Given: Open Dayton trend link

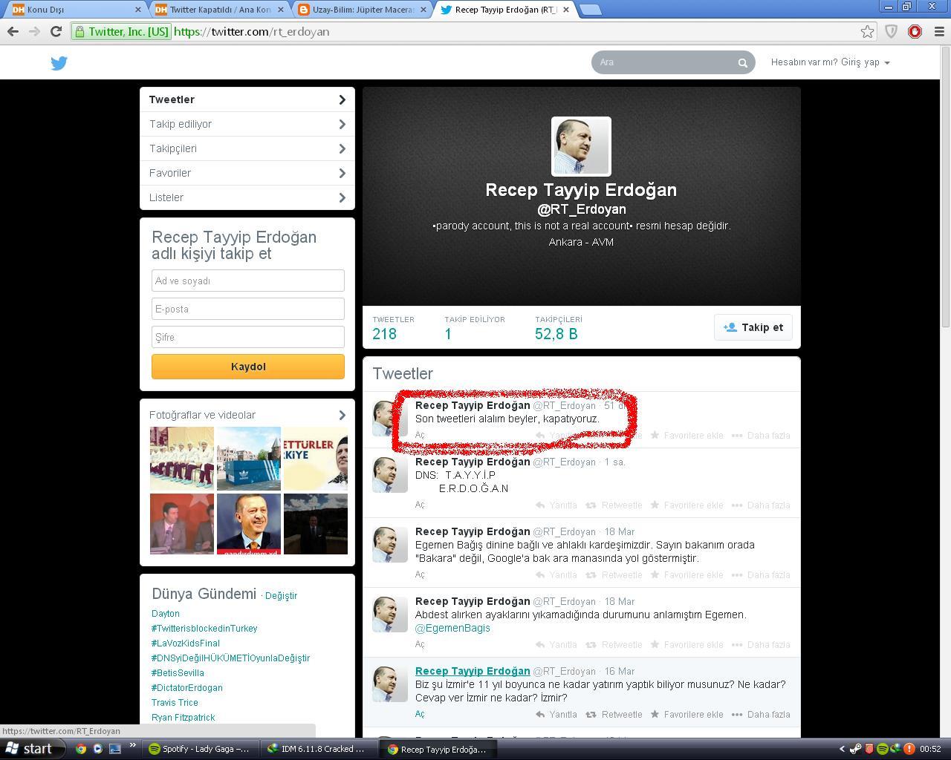Looking at the screenshot, I should pos(166,614).
